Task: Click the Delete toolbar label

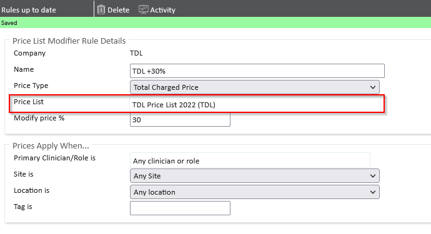Action: point(118,10)
